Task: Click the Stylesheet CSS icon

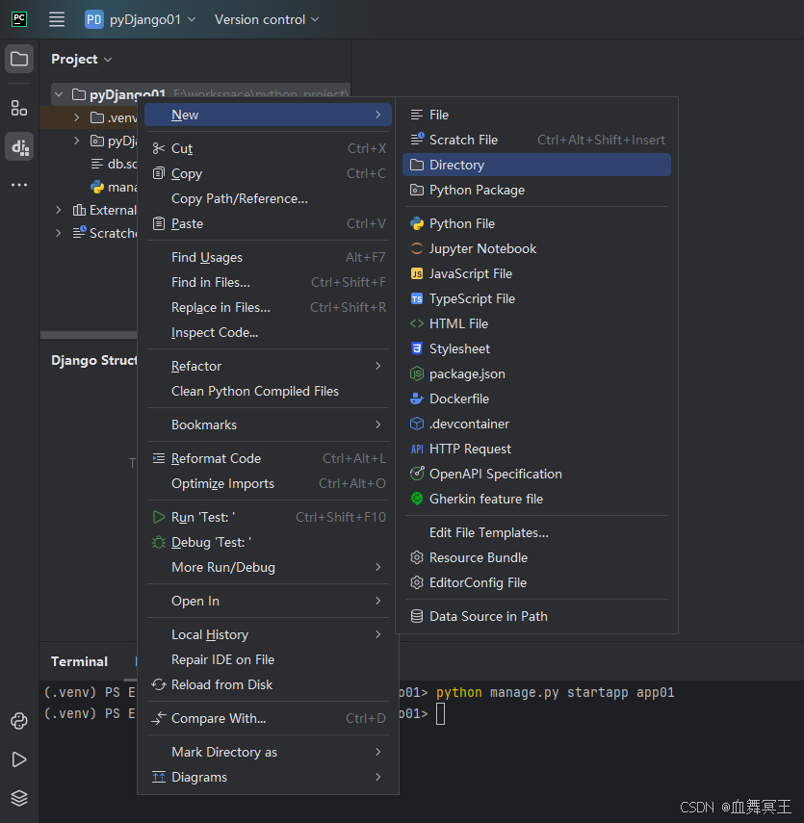Action: 417,349
